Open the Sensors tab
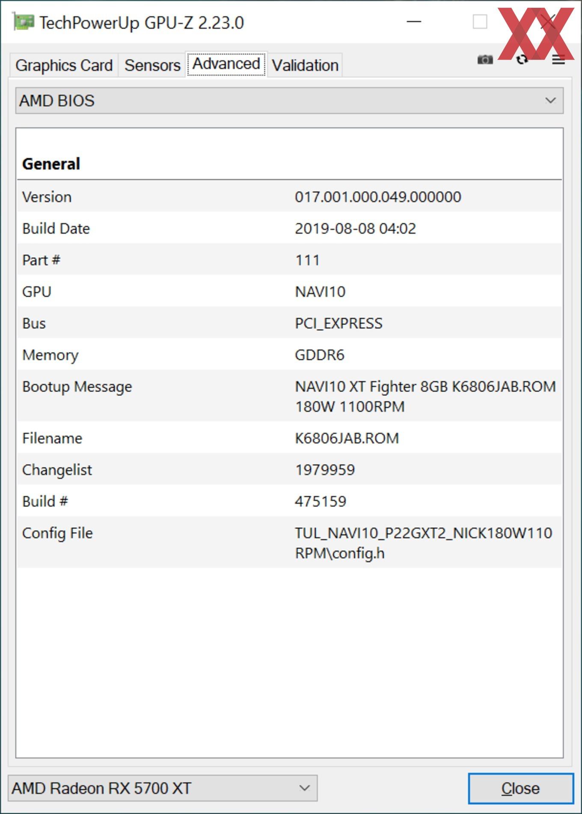Screen dimensions: 582x814 pyautogui.click(x=152, y=66)
